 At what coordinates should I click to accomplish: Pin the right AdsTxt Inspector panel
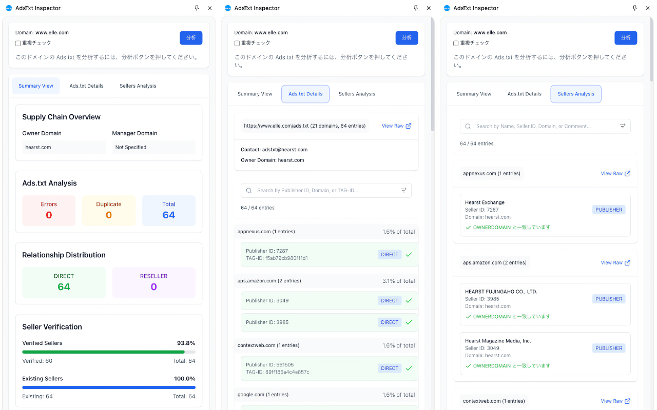635,8
